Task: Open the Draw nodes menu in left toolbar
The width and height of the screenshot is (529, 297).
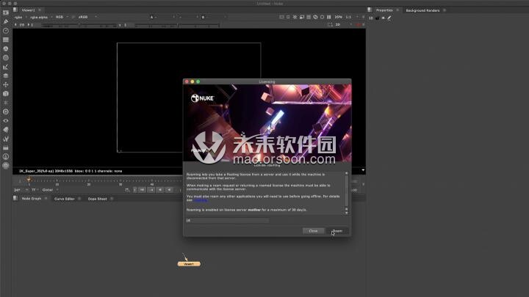Action: pyautogui.click(x=6, y=21)
